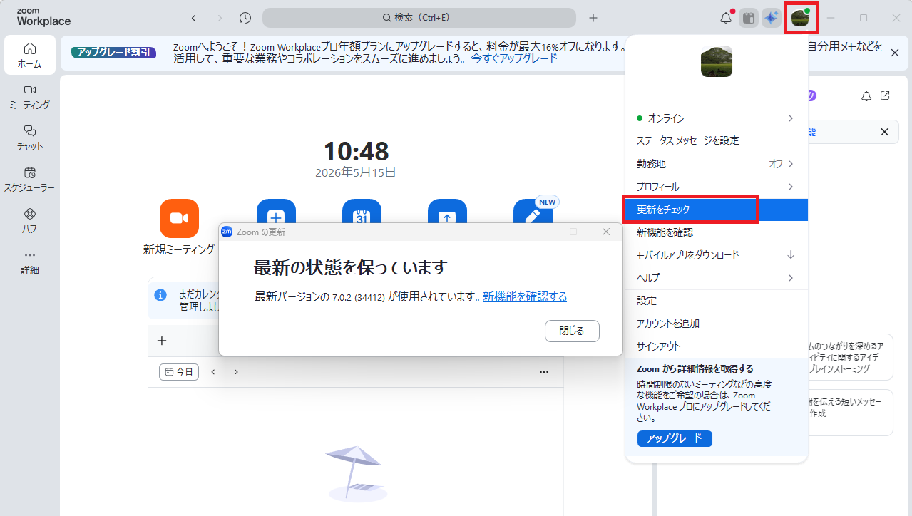Image resolution: width=912 pixels, height=516 pixels.
Task: Start a 新規ミーティング with the orange camera icon
Action: click(179, 218)
